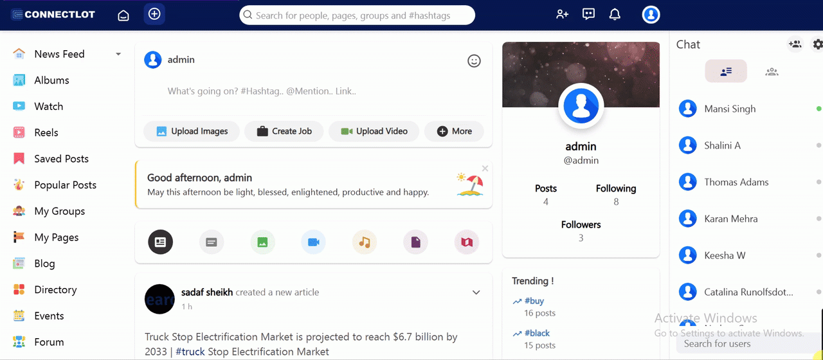Focus the Search for users chat field
Viewport: 823px width, 360px height.
[748, 344]
